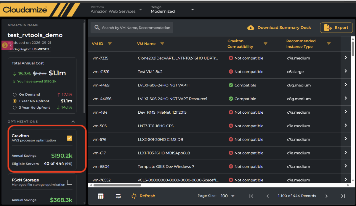Click the 'Dev_RMS_FileNet_12112015' VM name
Viewport: 356px width, 206px height.
pos(162,112)
